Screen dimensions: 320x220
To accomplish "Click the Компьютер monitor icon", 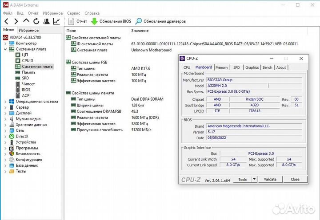I will (x=12, y=43).
